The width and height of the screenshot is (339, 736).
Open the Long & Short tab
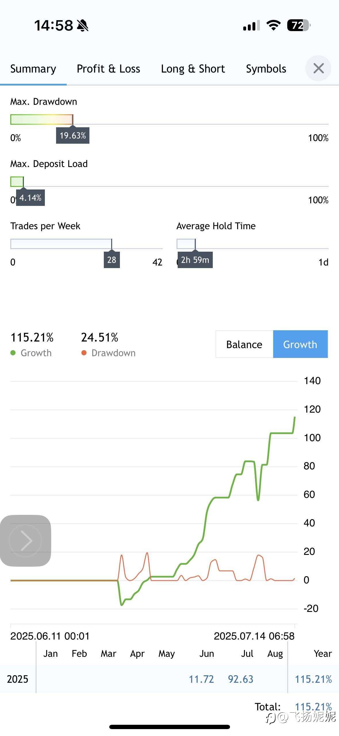point(193,69)
